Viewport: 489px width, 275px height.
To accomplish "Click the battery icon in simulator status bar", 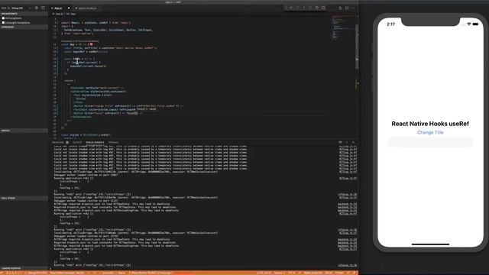I will [475, 24].
